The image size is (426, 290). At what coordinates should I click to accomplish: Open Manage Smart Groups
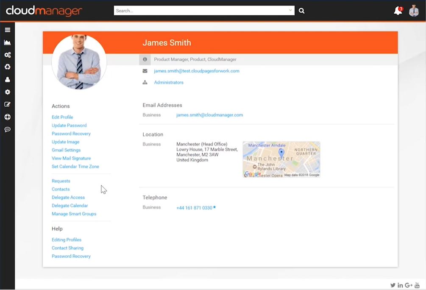coord(74,214)
